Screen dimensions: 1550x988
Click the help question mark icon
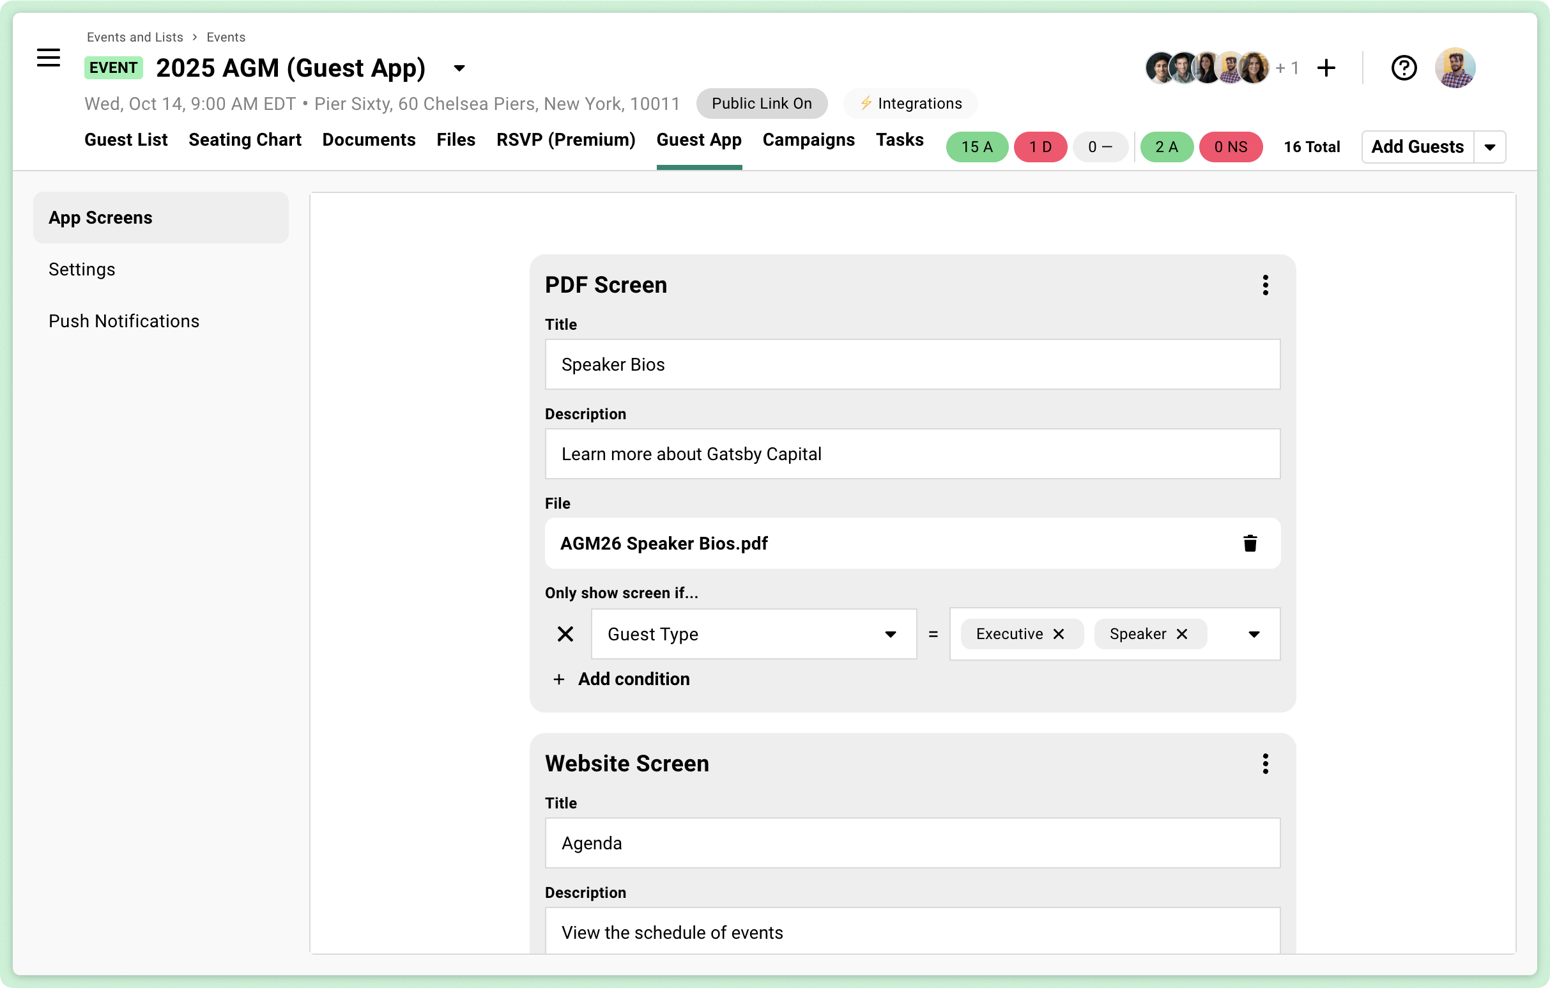[1404, 67]
